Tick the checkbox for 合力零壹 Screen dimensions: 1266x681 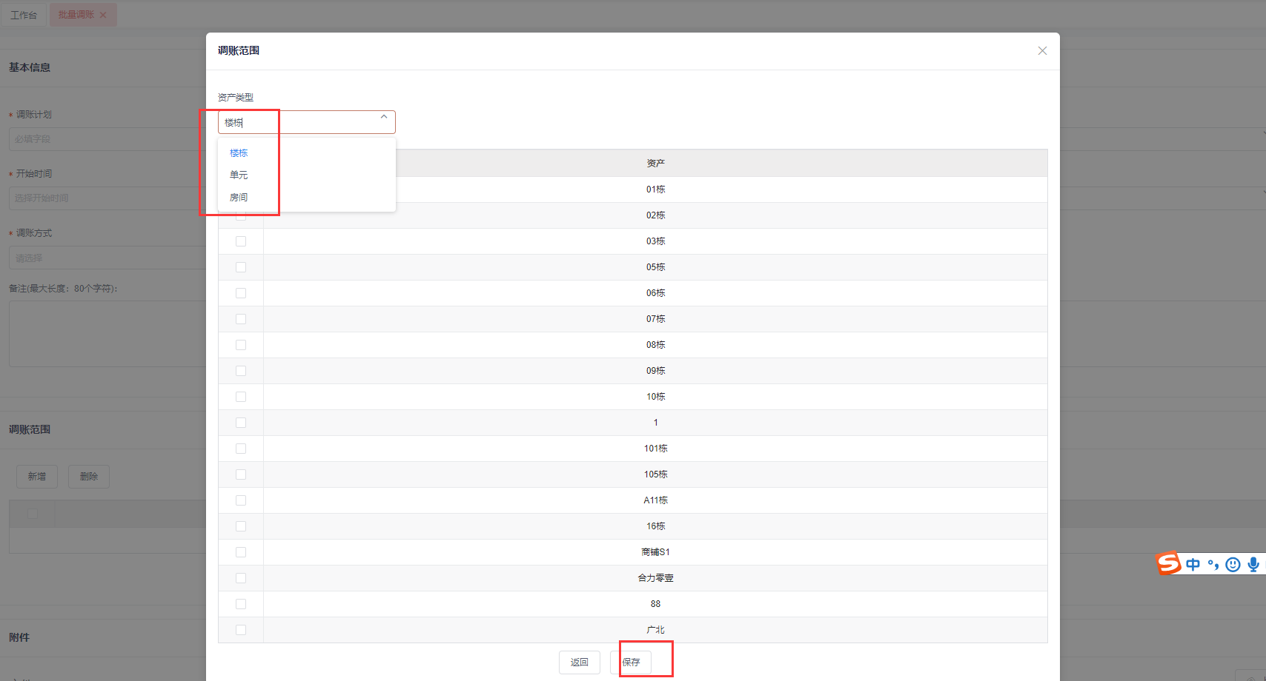[241, 578]
